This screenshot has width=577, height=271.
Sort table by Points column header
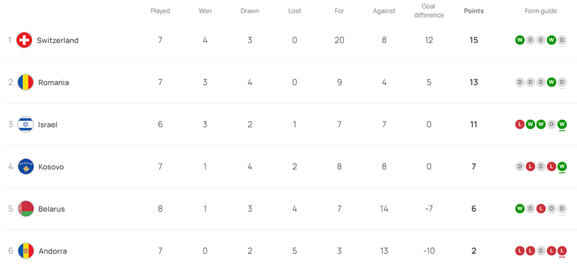pyautogui.click(x=473, y=11)
